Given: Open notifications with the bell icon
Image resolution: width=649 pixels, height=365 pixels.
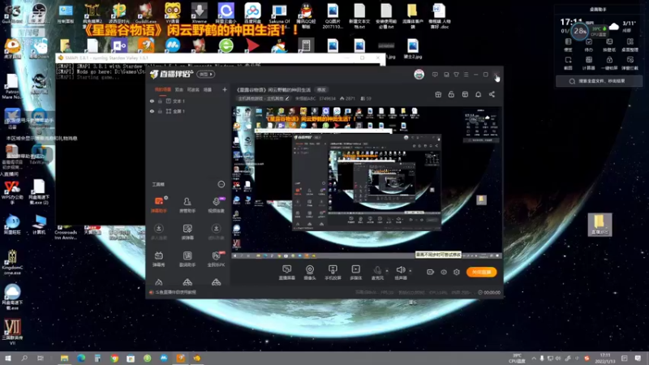Looking at the screenshot, I should click(478, 94).
